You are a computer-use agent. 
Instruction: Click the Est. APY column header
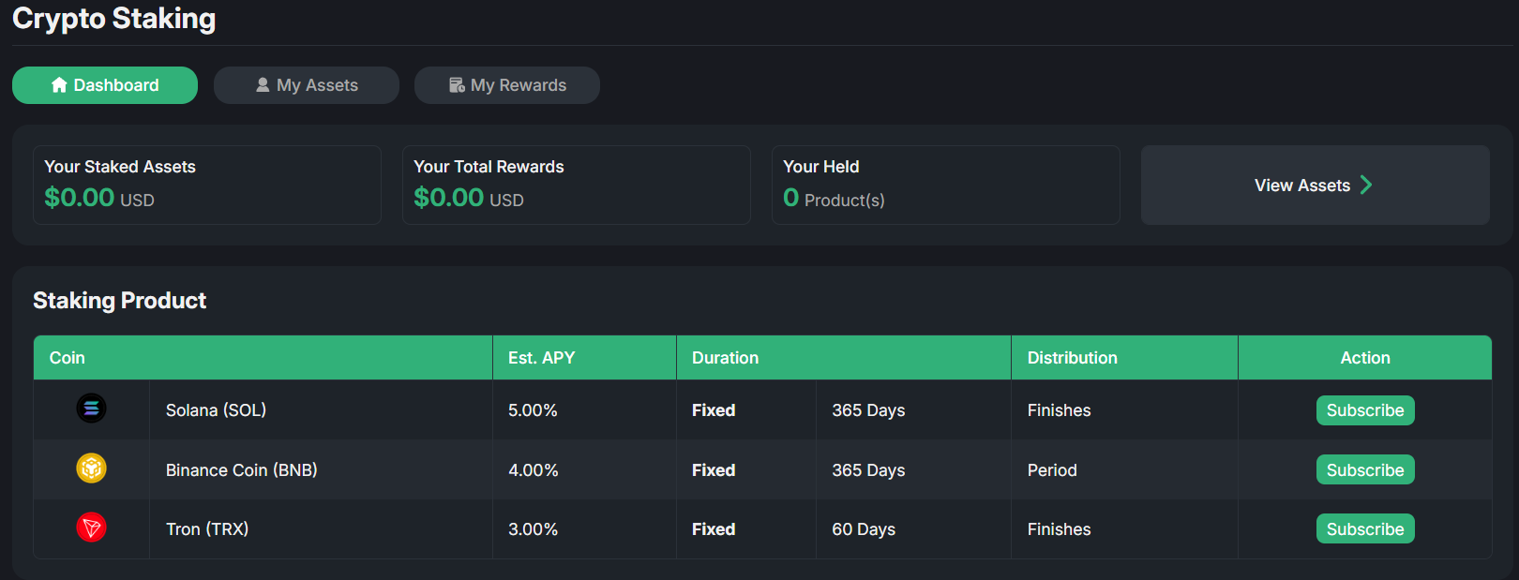coord(542,358)
